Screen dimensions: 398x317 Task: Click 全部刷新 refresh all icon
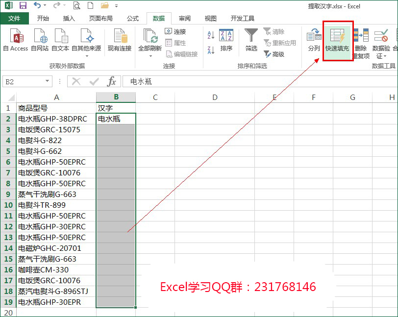[x=150, y=40]
